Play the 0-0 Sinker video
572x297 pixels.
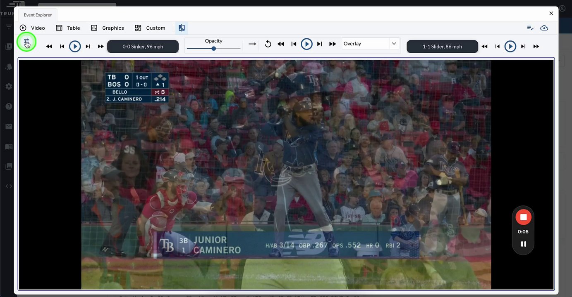point(75,46)
